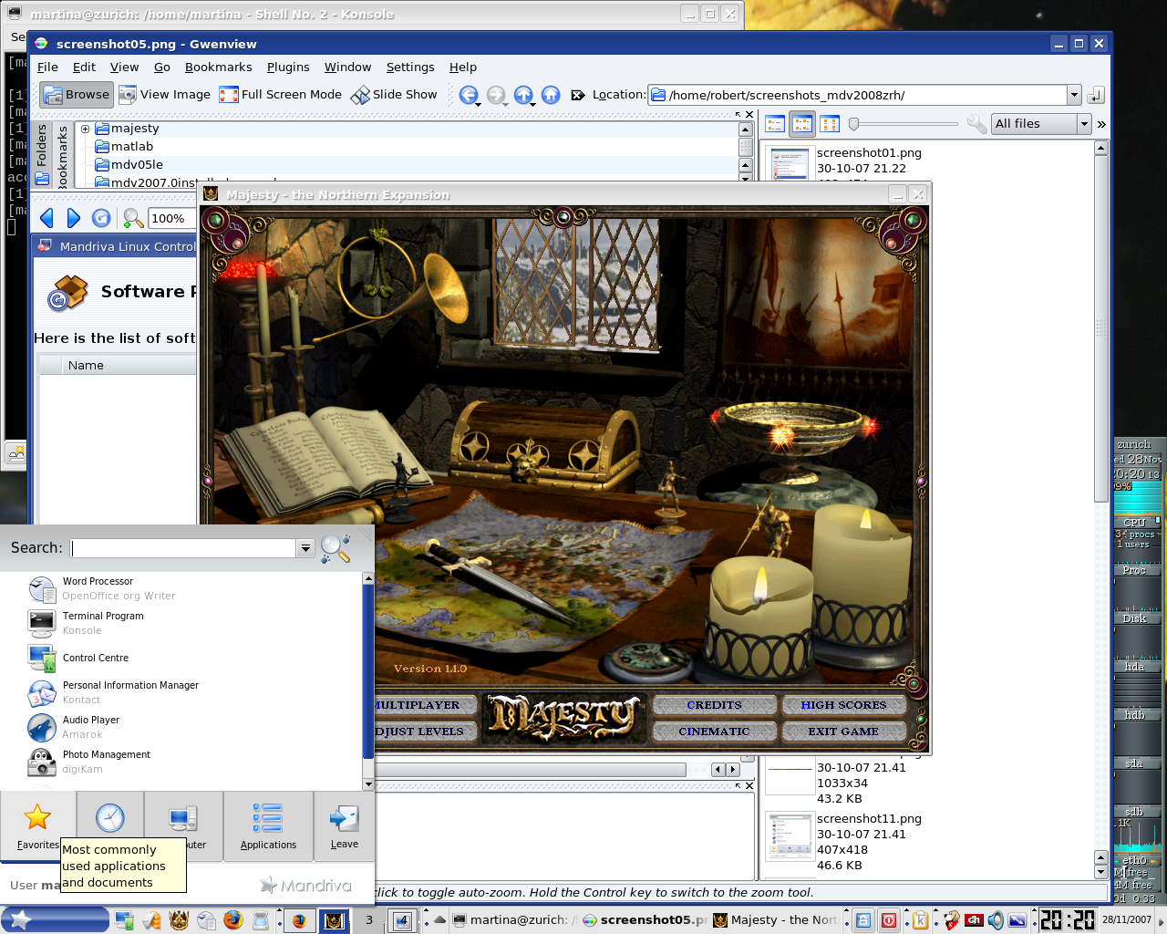Clear the Location field icon
The image size is (1167, 934).
577,95
